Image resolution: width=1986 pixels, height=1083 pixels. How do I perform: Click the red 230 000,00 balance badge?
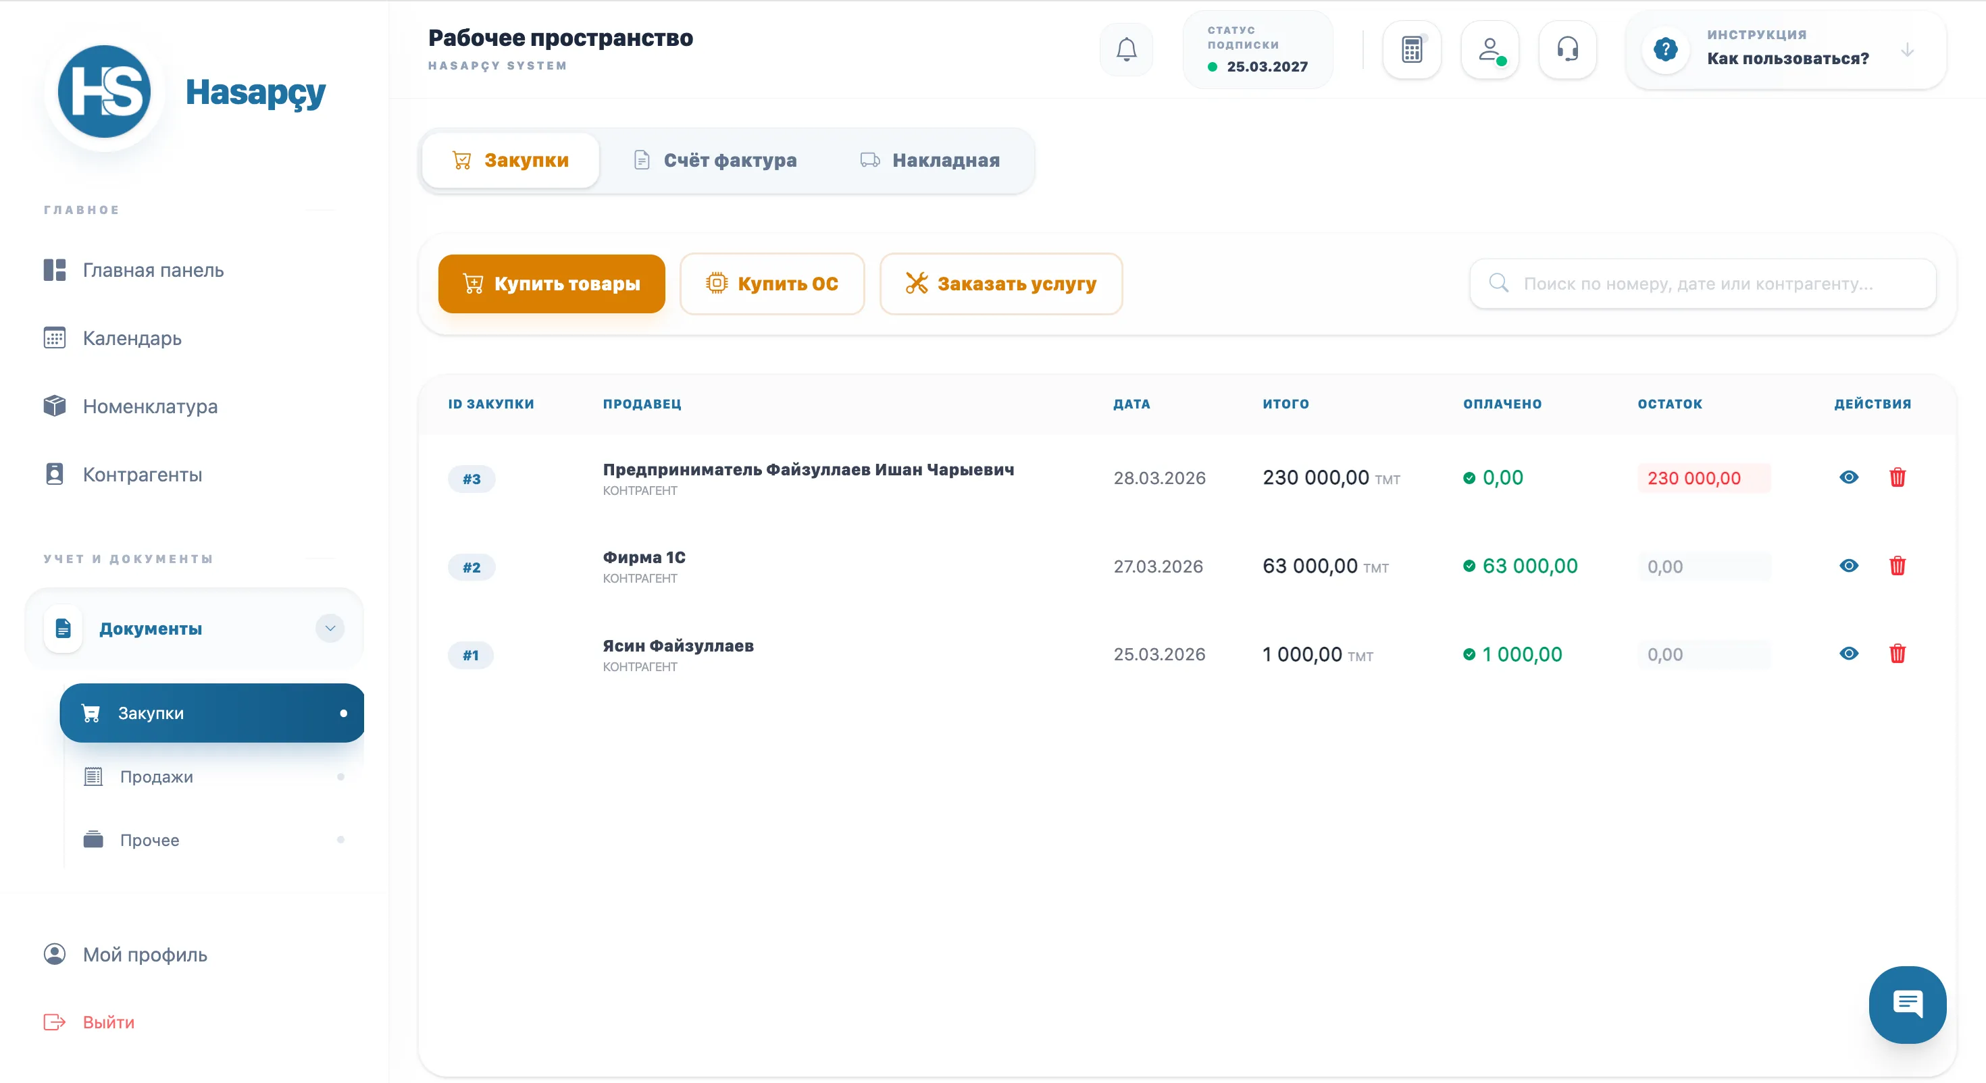[x=1703, y=478]
